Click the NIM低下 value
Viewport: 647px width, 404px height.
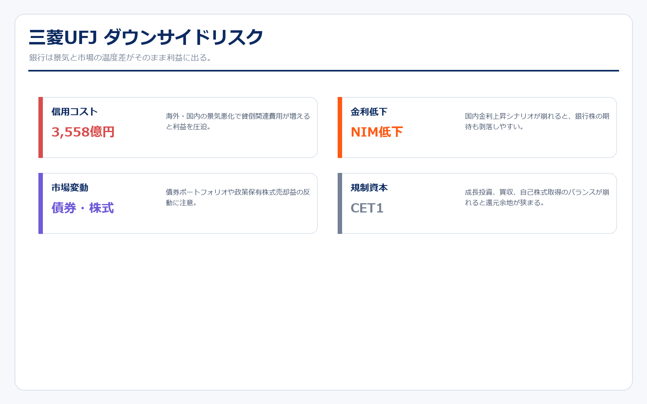[x=377, y=132]
